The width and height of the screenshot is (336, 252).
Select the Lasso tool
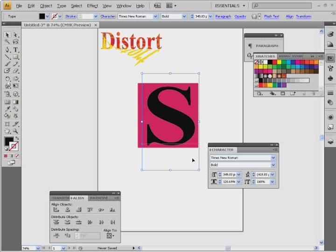(15, 42)
